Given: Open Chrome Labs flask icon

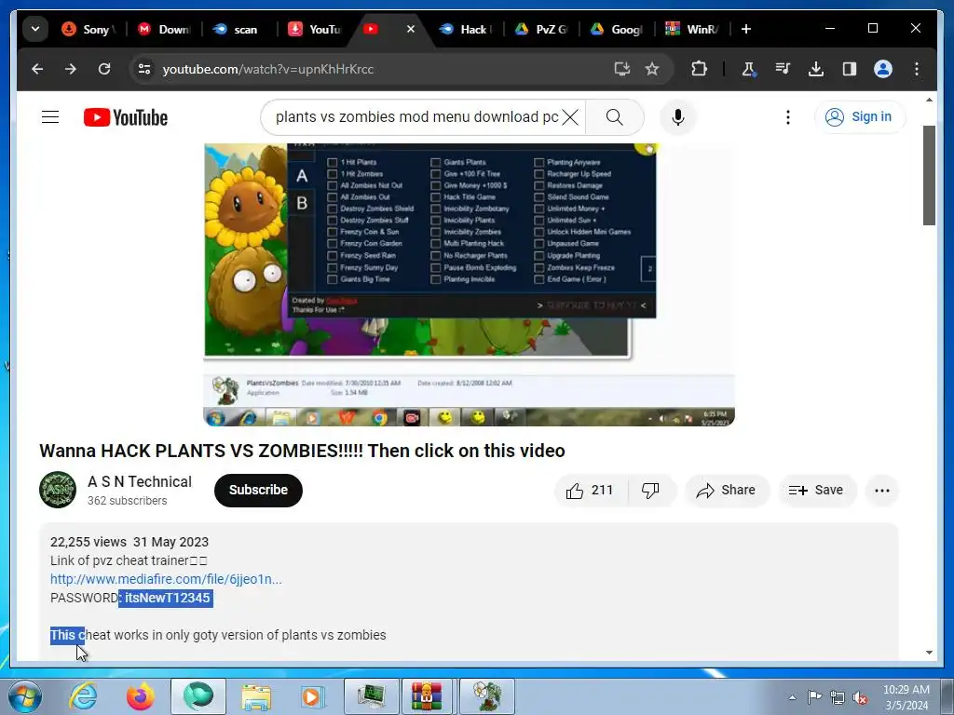Looking at the screenshot, I should click(749, 69).
